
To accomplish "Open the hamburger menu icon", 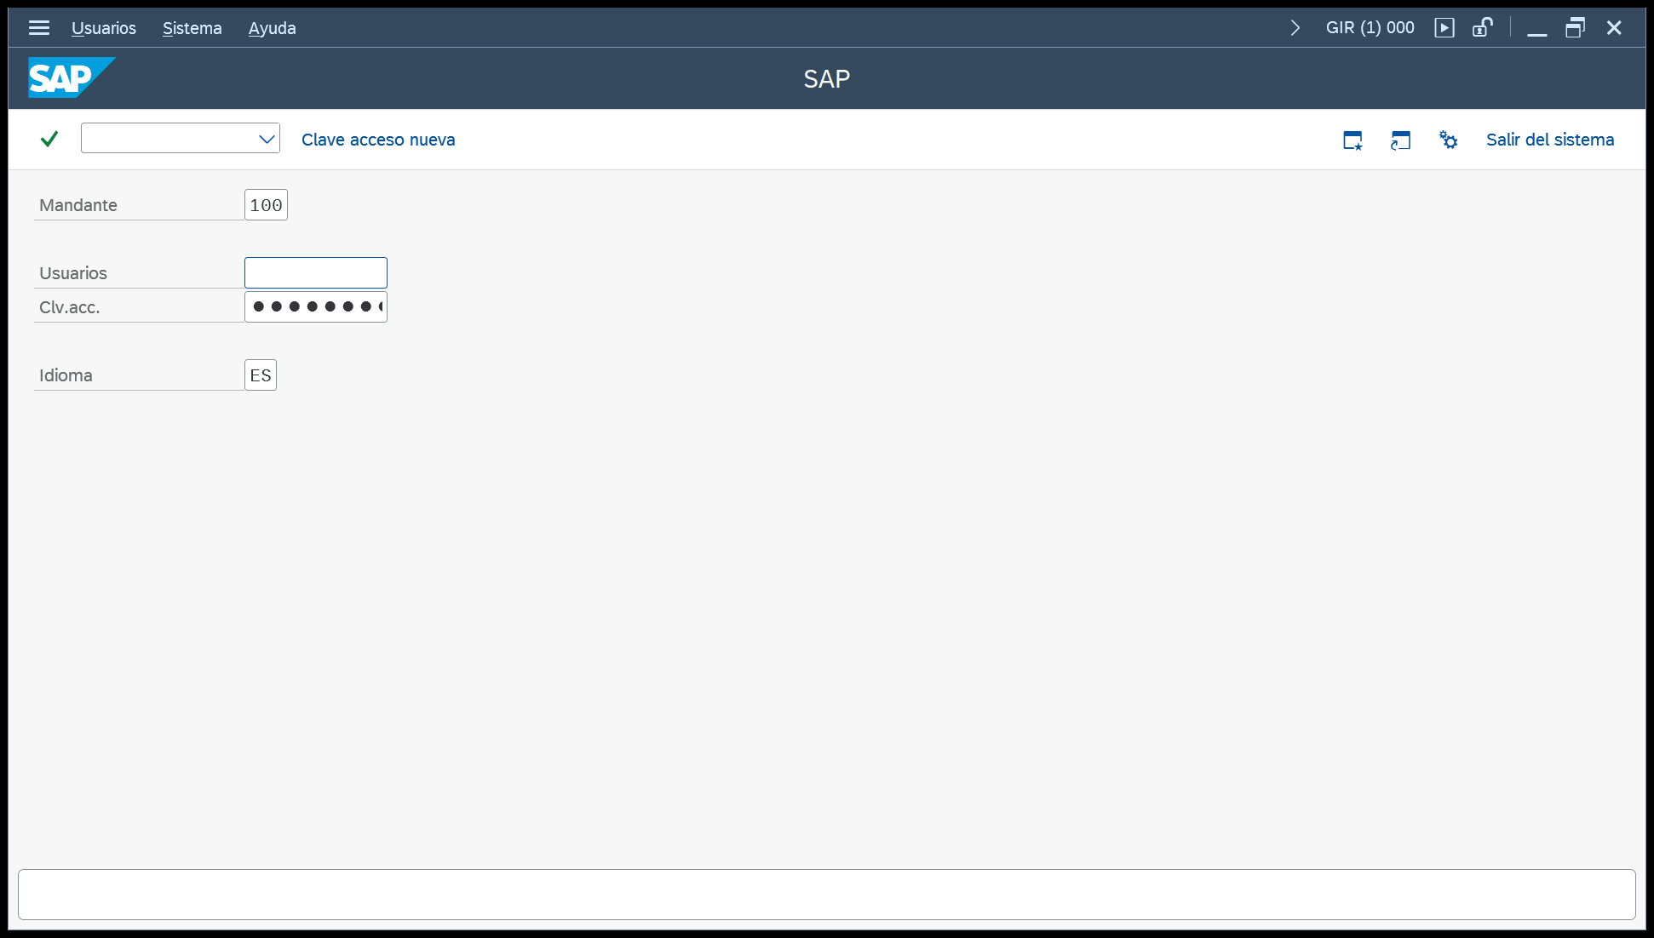I will coord(39,28).
